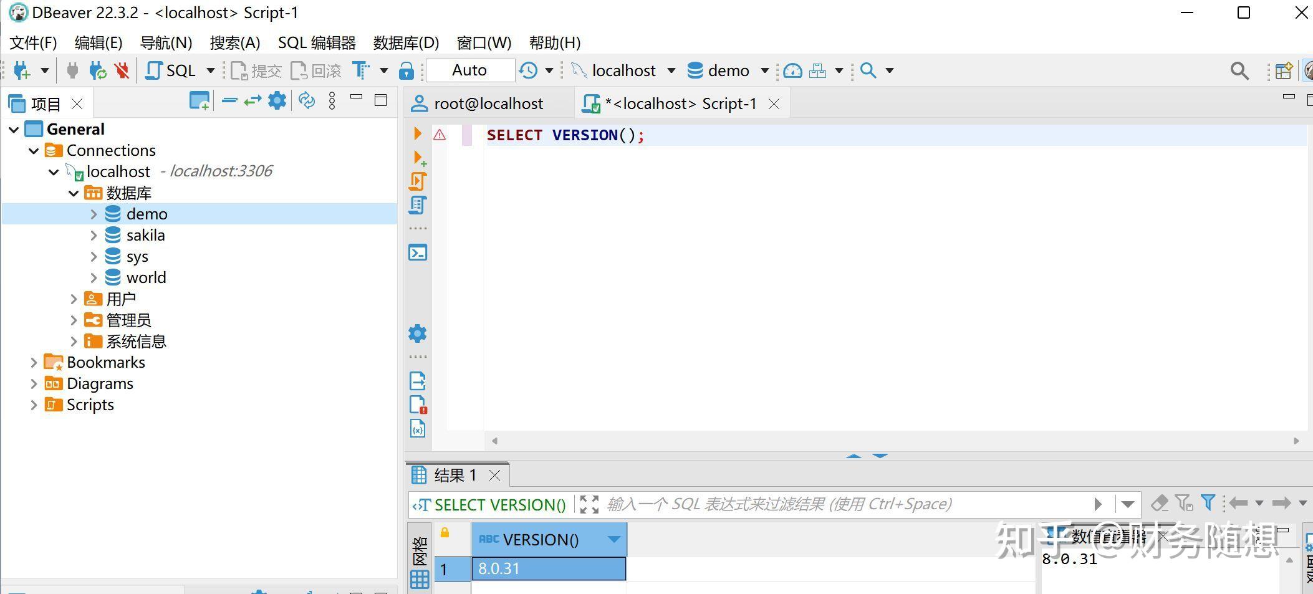
Task: Select the 用户 folder
Action: click(121, 299)
